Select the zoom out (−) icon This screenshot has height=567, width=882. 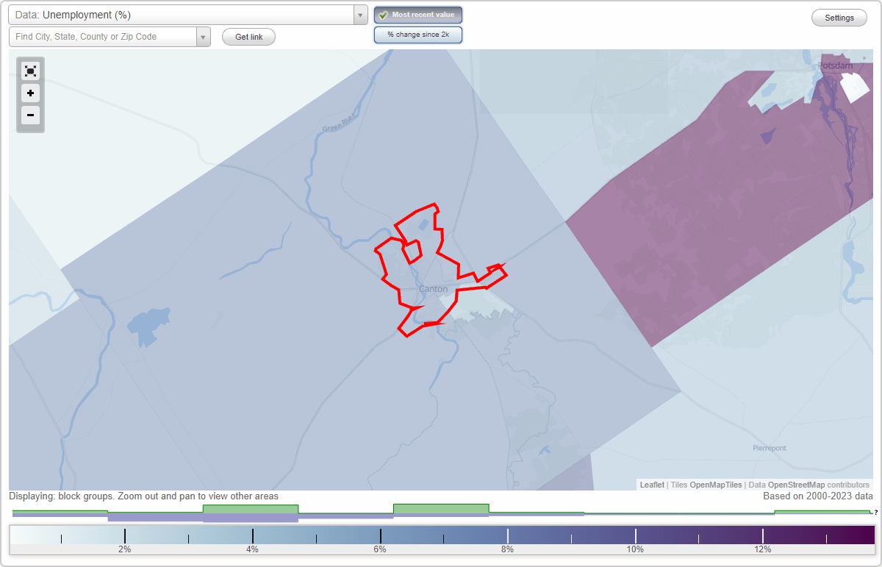30,115
